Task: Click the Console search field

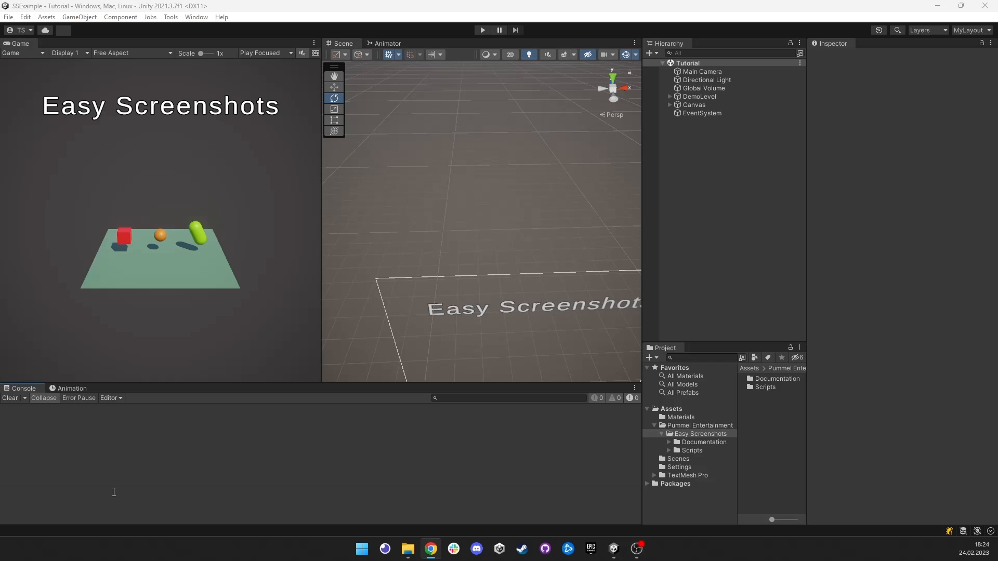Action: pos(509,398)
